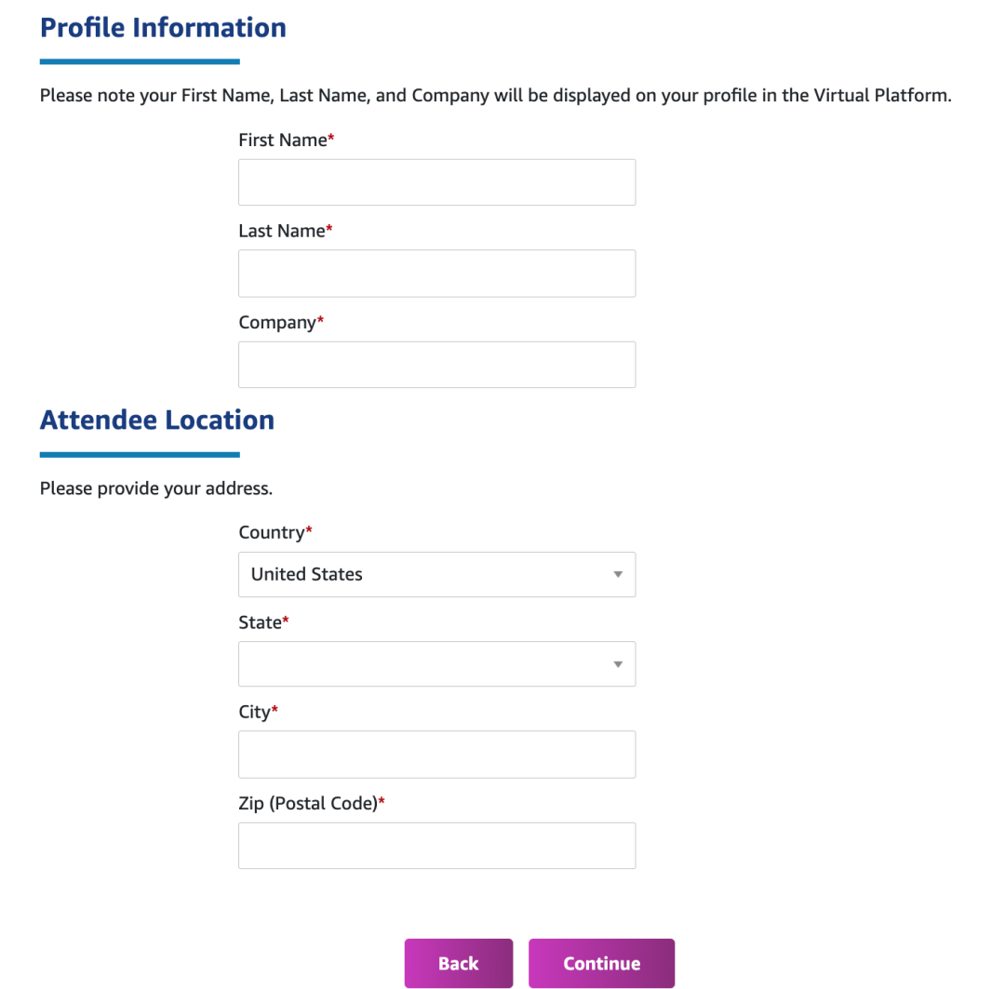Click the State label text
The image size is (1005, 989).
coord(260,622)
